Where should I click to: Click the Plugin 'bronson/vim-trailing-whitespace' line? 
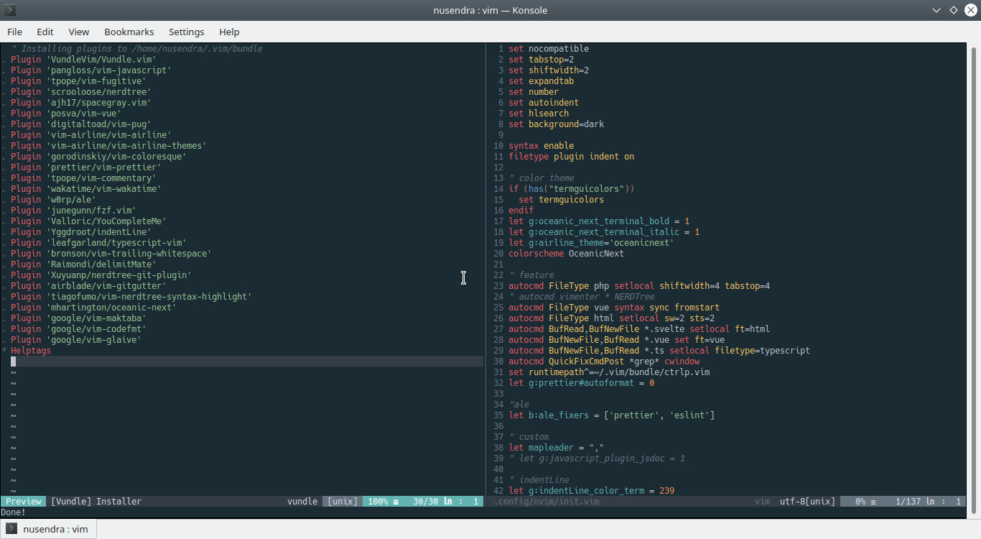click(111, 254)
